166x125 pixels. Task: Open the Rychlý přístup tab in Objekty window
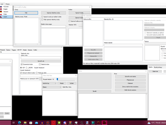coord(158,67)
